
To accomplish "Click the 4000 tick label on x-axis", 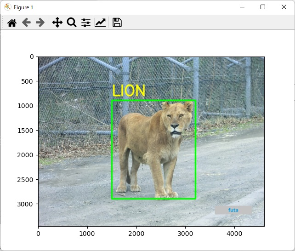I will (x=234, y=234).
